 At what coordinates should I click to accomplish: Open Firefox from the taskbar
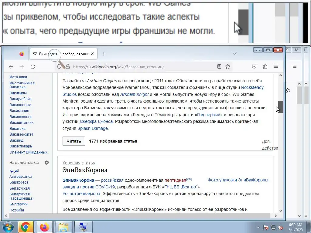click(44, 227)
